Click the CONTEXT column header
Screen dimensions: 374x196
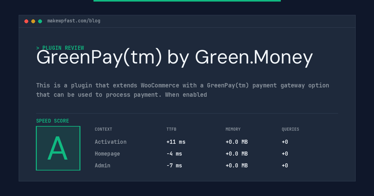103,129
